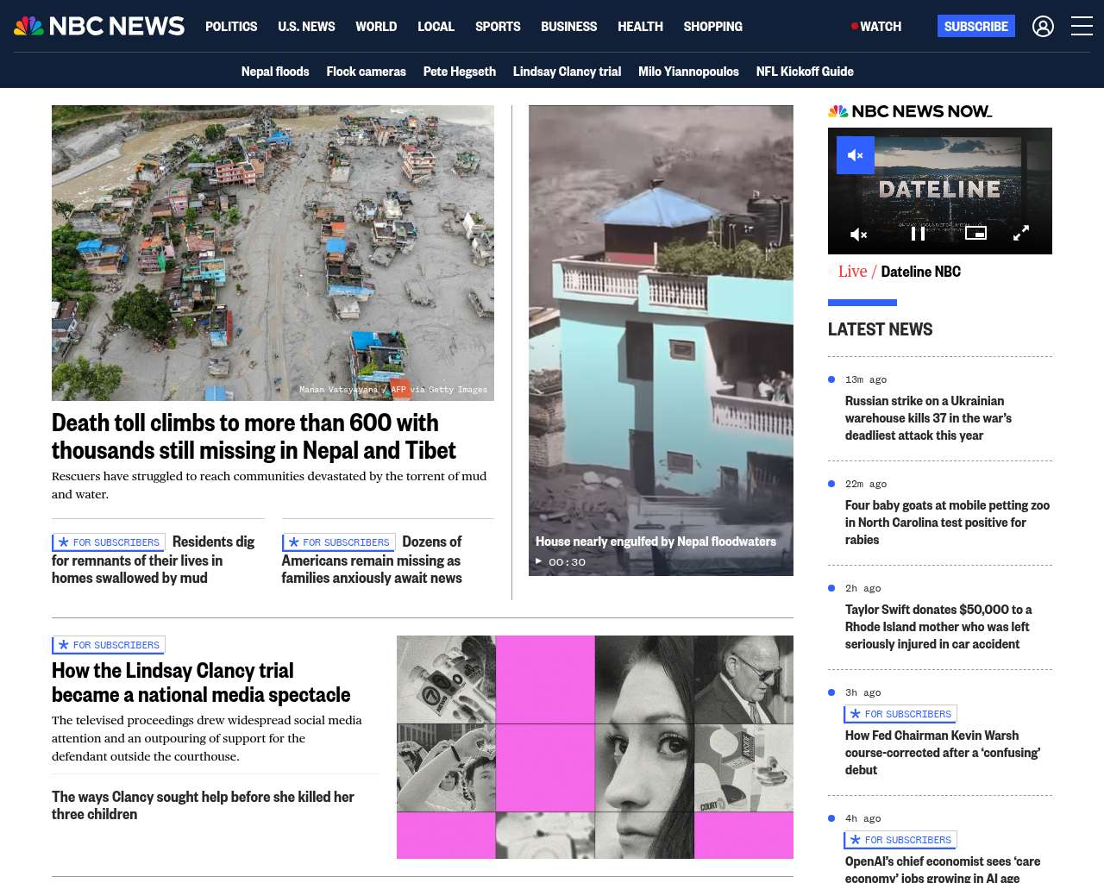Click the '2h ago' timestamp
This screenshot has width=1104, height=883.
tap(863, 588)
